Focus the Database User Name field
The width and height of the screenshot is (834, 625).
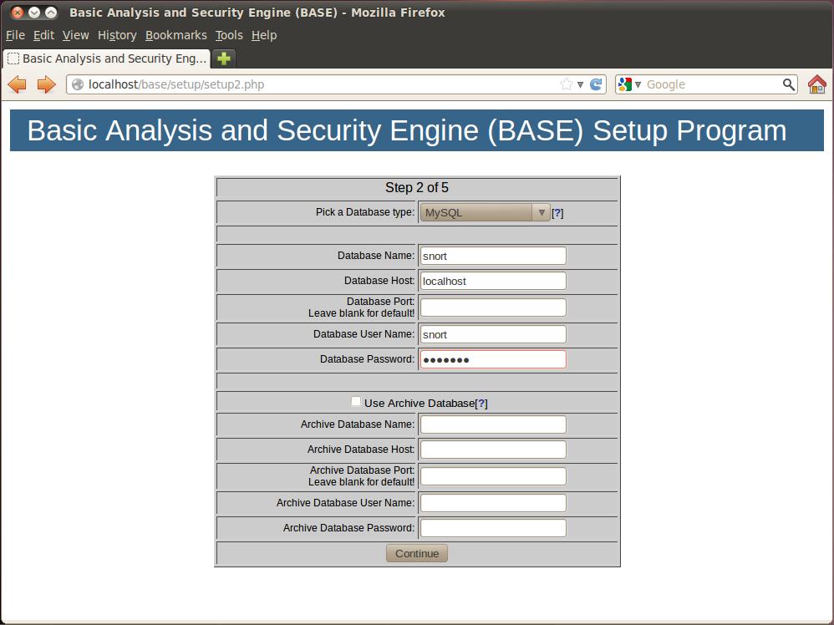coord(493,334)
